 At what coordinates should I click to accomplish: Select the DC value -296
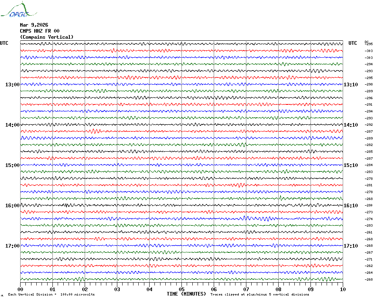tap(369, 98)
